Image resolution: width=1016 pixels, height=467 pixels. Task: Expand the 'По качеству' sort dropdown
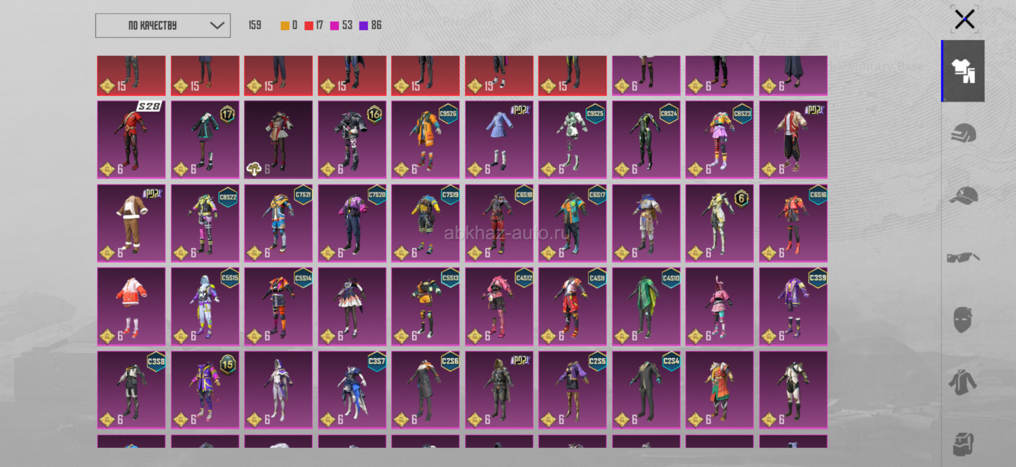point(162,25)
